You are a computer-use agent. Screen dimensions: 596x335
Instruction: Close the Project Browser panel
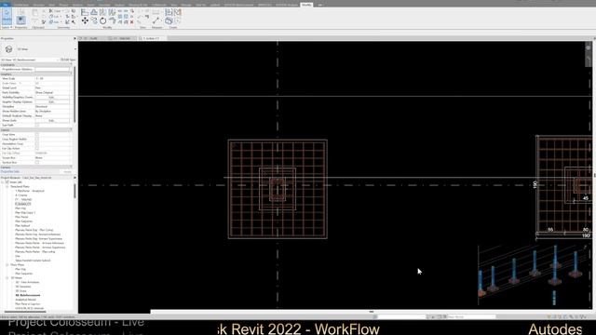point(74,178)
